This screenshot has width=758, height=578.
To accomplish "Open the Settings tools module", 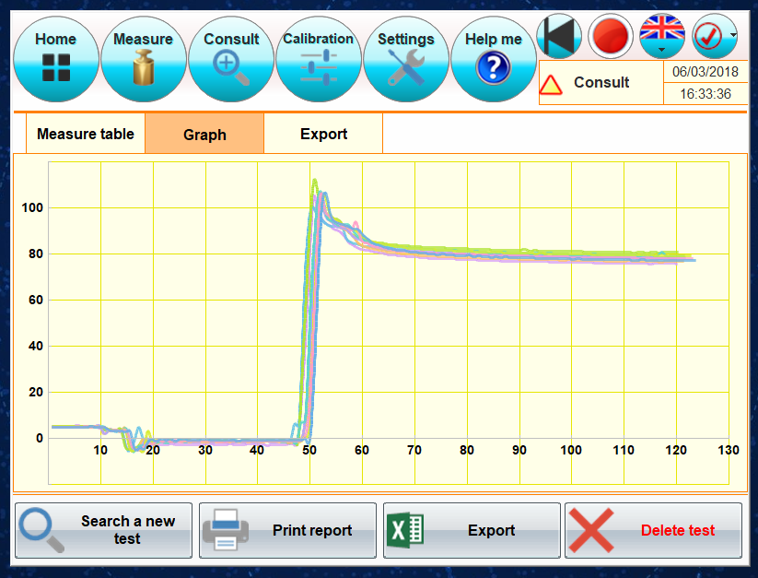I will point(406,59).
